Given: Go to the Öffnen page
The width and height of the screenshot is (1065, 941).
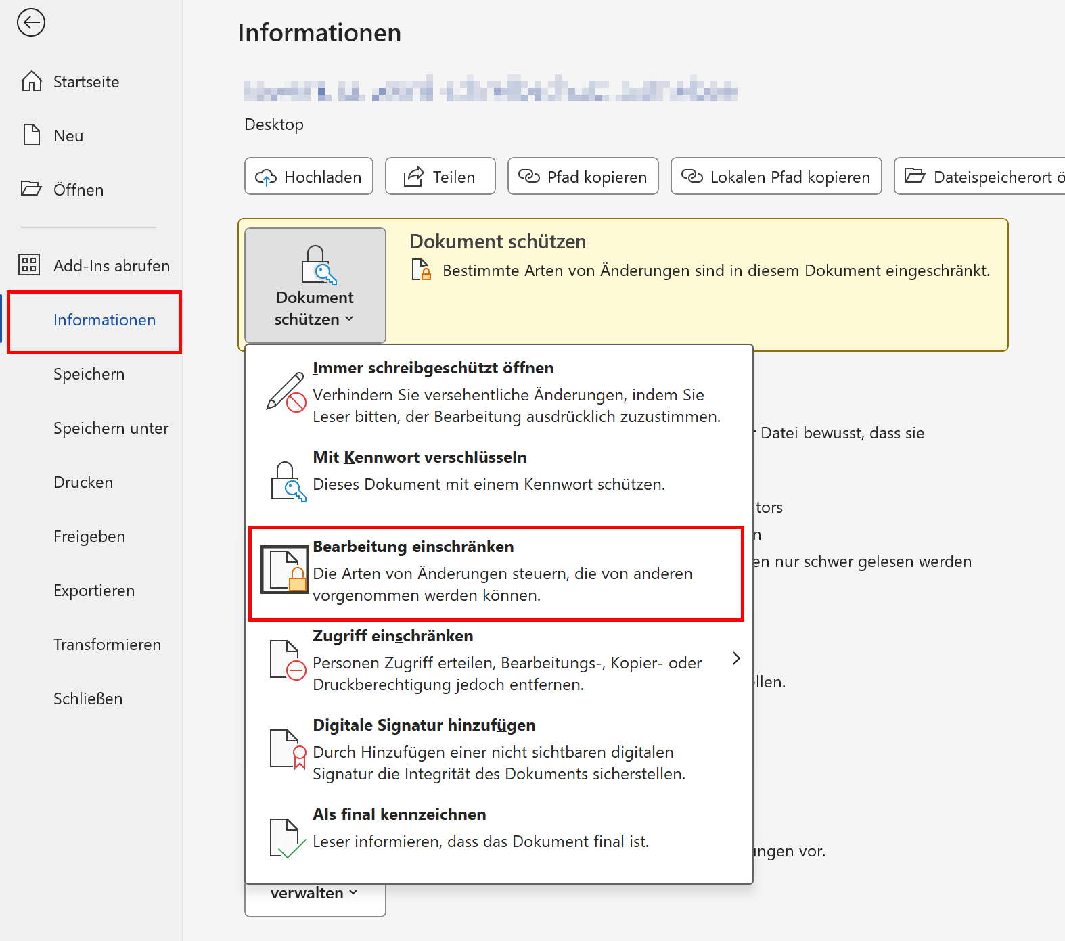Looking at the screenshot, I should tap(91, 190).
